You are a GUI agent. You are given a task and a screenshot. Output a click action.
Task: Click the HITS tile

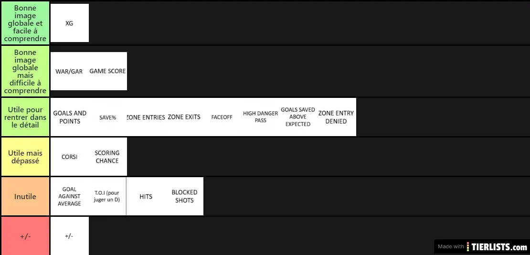point(146,196)
